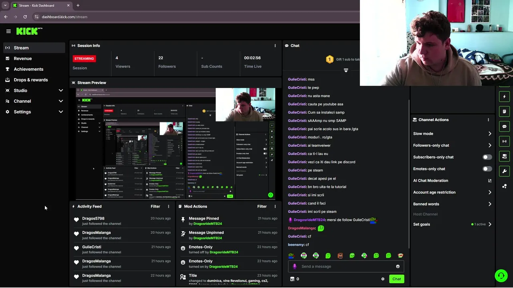Open AI Chat Moderation external link icon
The image size is (513, 288).
pyautogui.click(x=489, y=181)
